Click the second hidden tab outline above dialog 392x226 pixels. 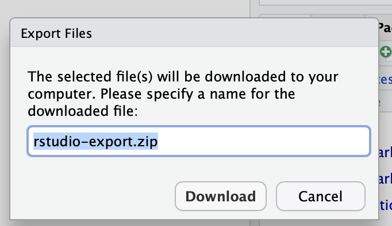pos(338,16)
